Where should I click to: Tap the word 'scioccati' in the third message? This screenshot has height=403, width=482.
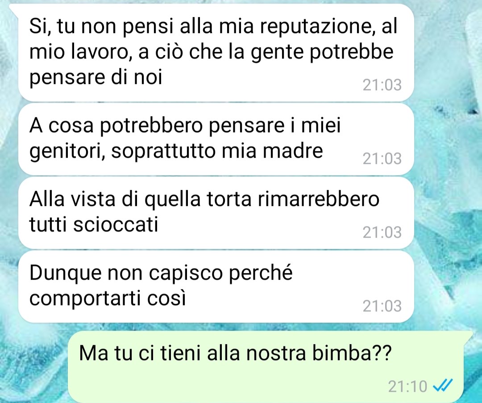(x=116, y=224)
